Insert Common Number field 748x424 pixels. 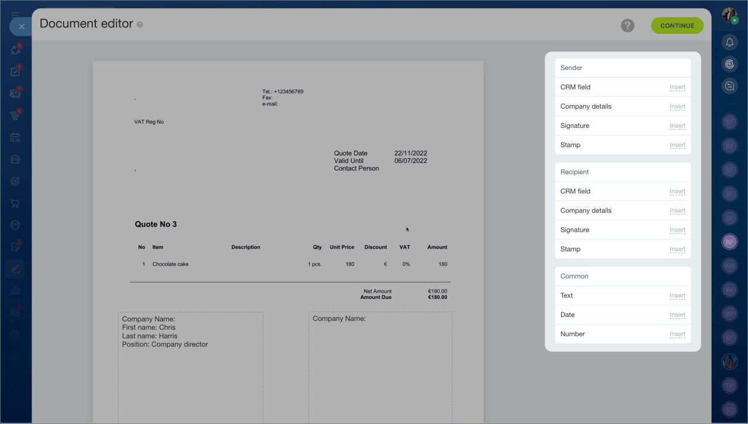[x=677, y=334]
